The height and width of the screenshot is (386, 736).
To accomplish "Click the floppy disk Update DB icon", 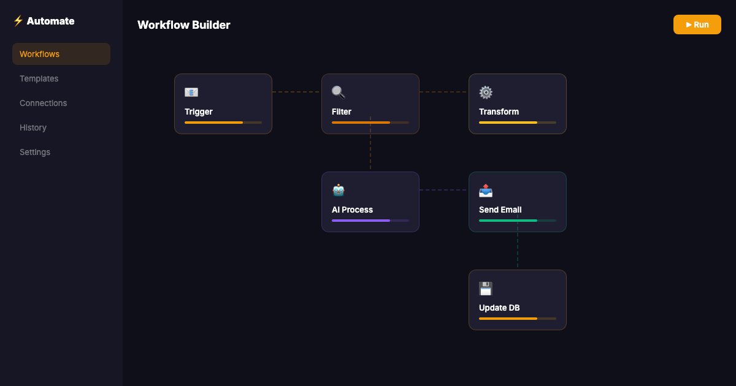I will click(486, 289).
